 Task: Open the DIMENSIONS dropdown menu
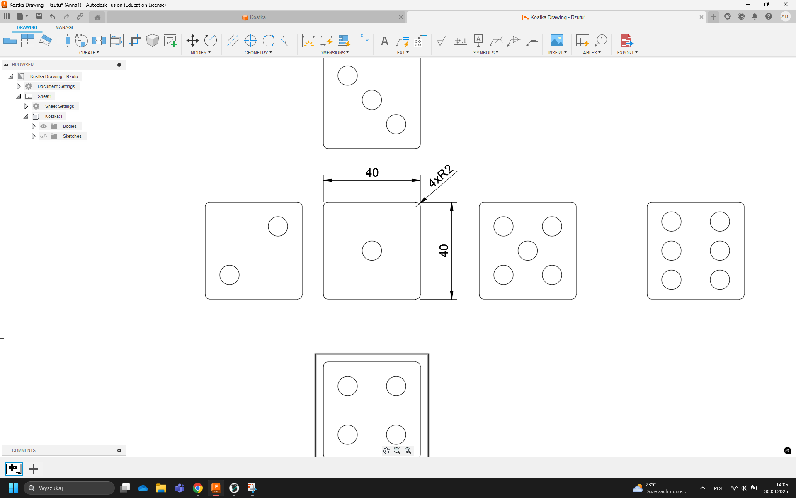334,53
